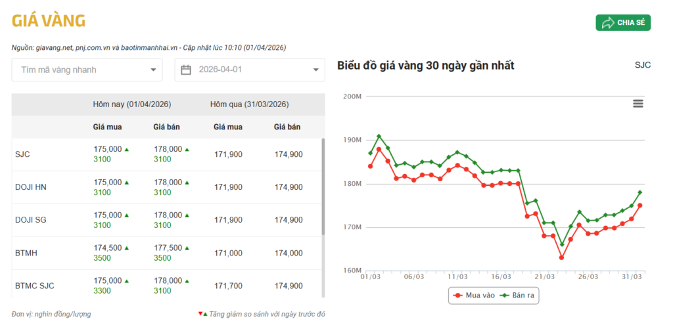Click the Hôm qua (31/03/2026) column header
673x331 pixels.
[x=249, y=104]
